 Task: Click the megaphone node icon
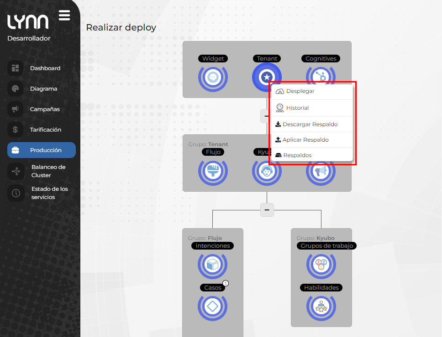(x=321, y=172)
